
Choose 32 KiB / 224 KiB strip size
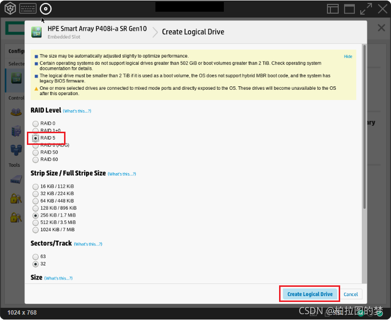[x=36, y=194]
